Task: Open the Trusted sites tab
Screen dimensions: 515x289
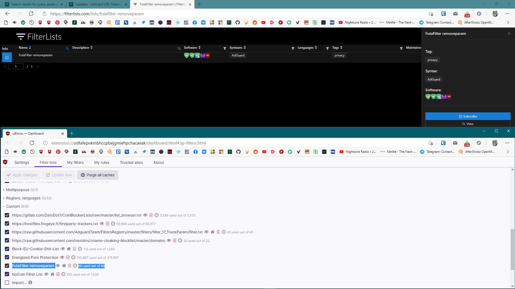Action: click(x=131, y=162)
